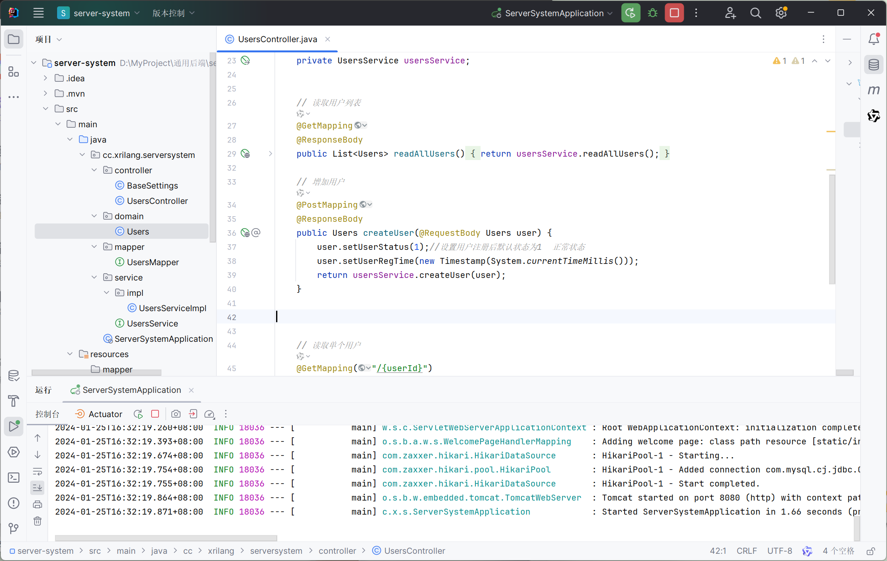Viewport: 887px width, 561px height.
Task: Open AI assistant tool window on right
Action: click(x=873, y=116)
